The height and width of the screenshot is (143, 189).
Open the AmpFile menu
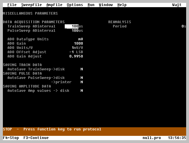(54, 5)
